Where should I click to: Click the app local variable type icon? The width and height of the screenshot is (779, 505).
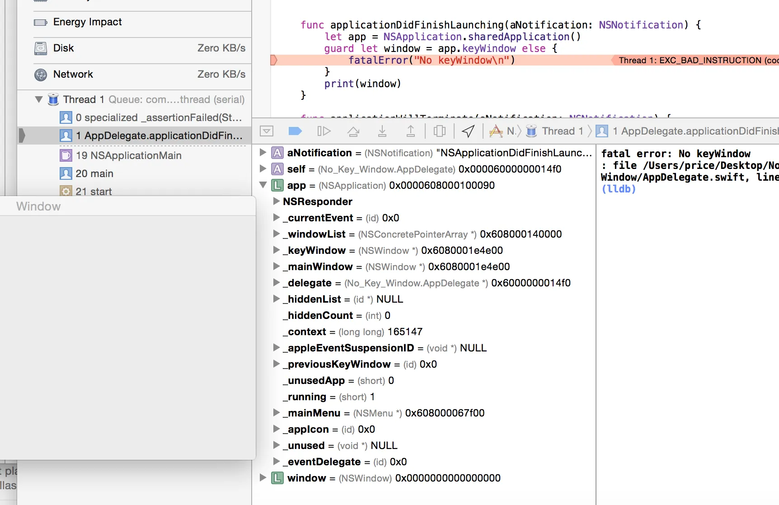(277, 185)
